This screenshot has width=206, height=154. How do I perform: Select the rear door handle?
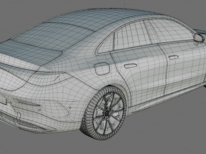130,66
